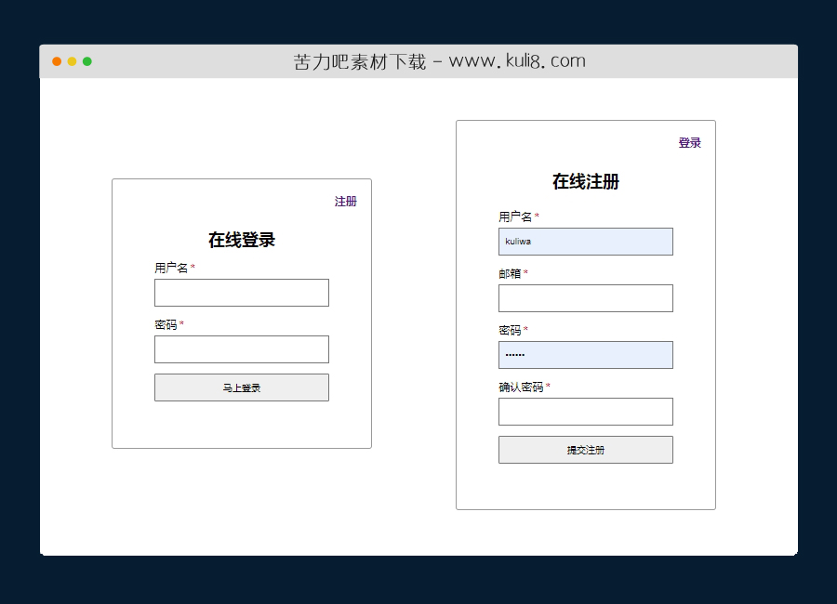Image resolution: width=837 pixels, height=604 pixels.
Task: Minimize window via the yellow dot
Action: 72,60
